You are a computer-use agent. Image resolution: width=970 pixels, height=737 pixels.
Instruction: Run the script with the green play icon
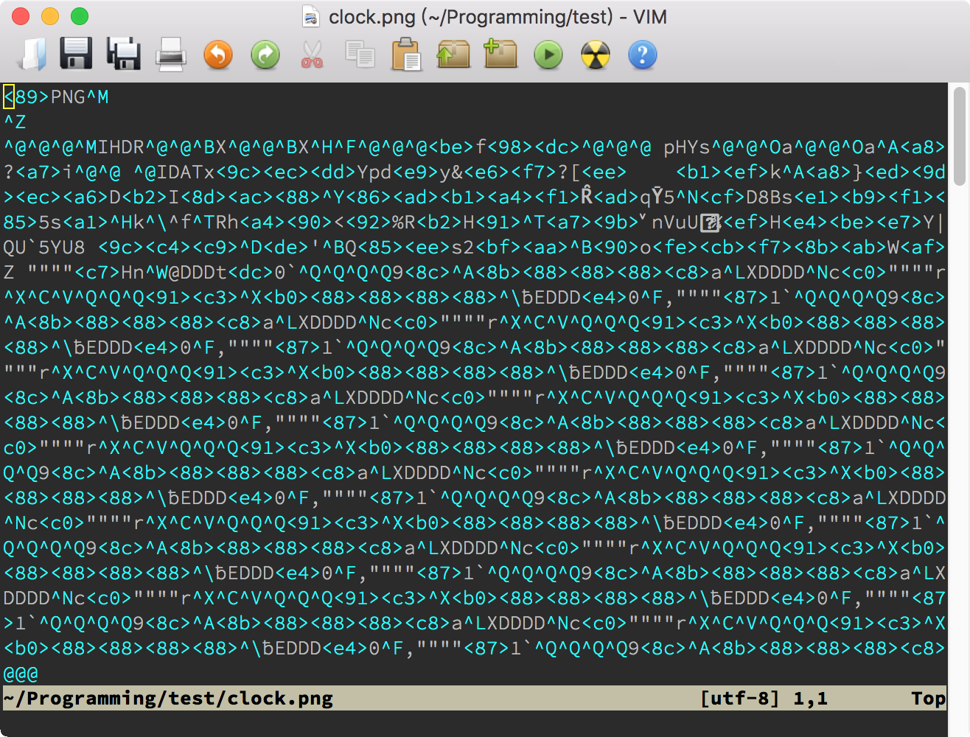548,55
